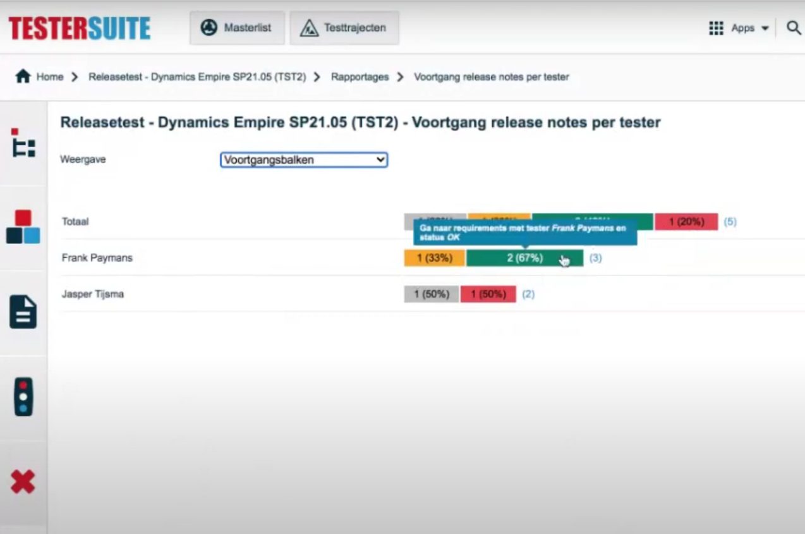
Task: Open the document sidebar icon
Action: click(x=23, y=312)
